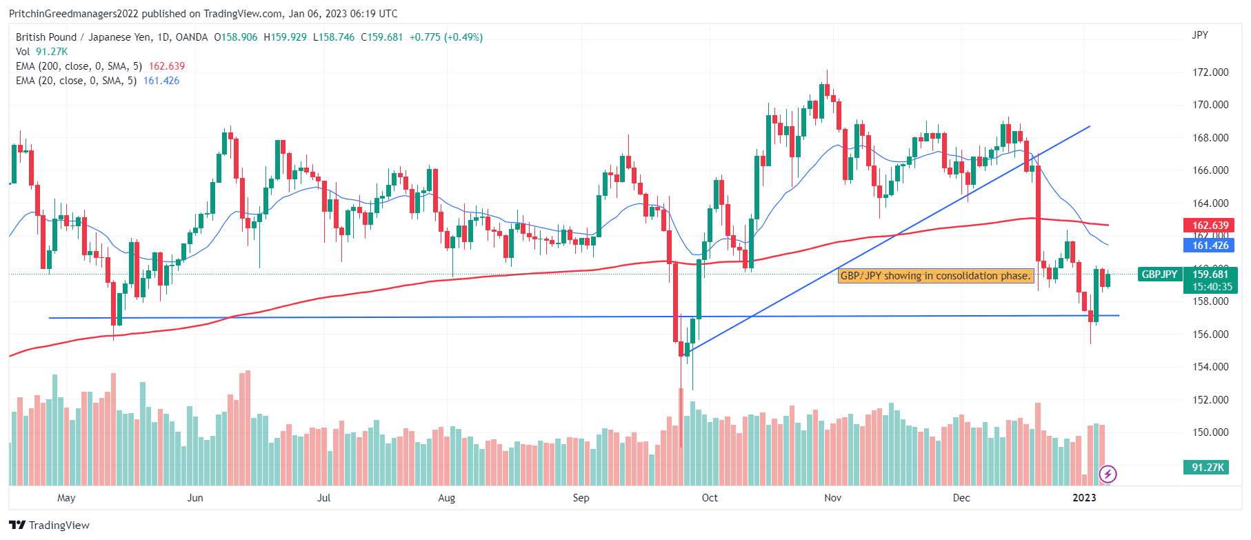Click the Dec label on the time axis
Viewport: 1251px width, 540px height.
(x=961, y=498)
